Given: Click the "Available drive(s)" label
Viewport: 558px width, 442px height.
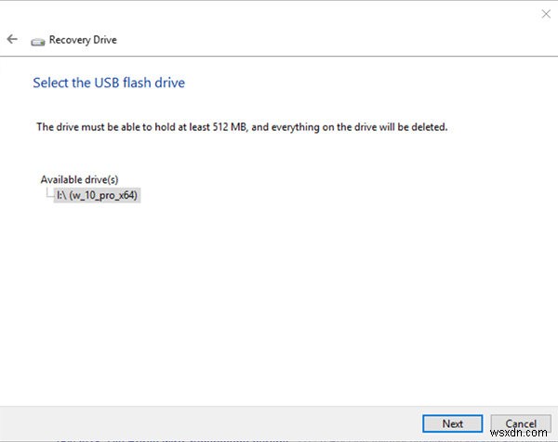Looking at the screenshot, I should (79, 179).
